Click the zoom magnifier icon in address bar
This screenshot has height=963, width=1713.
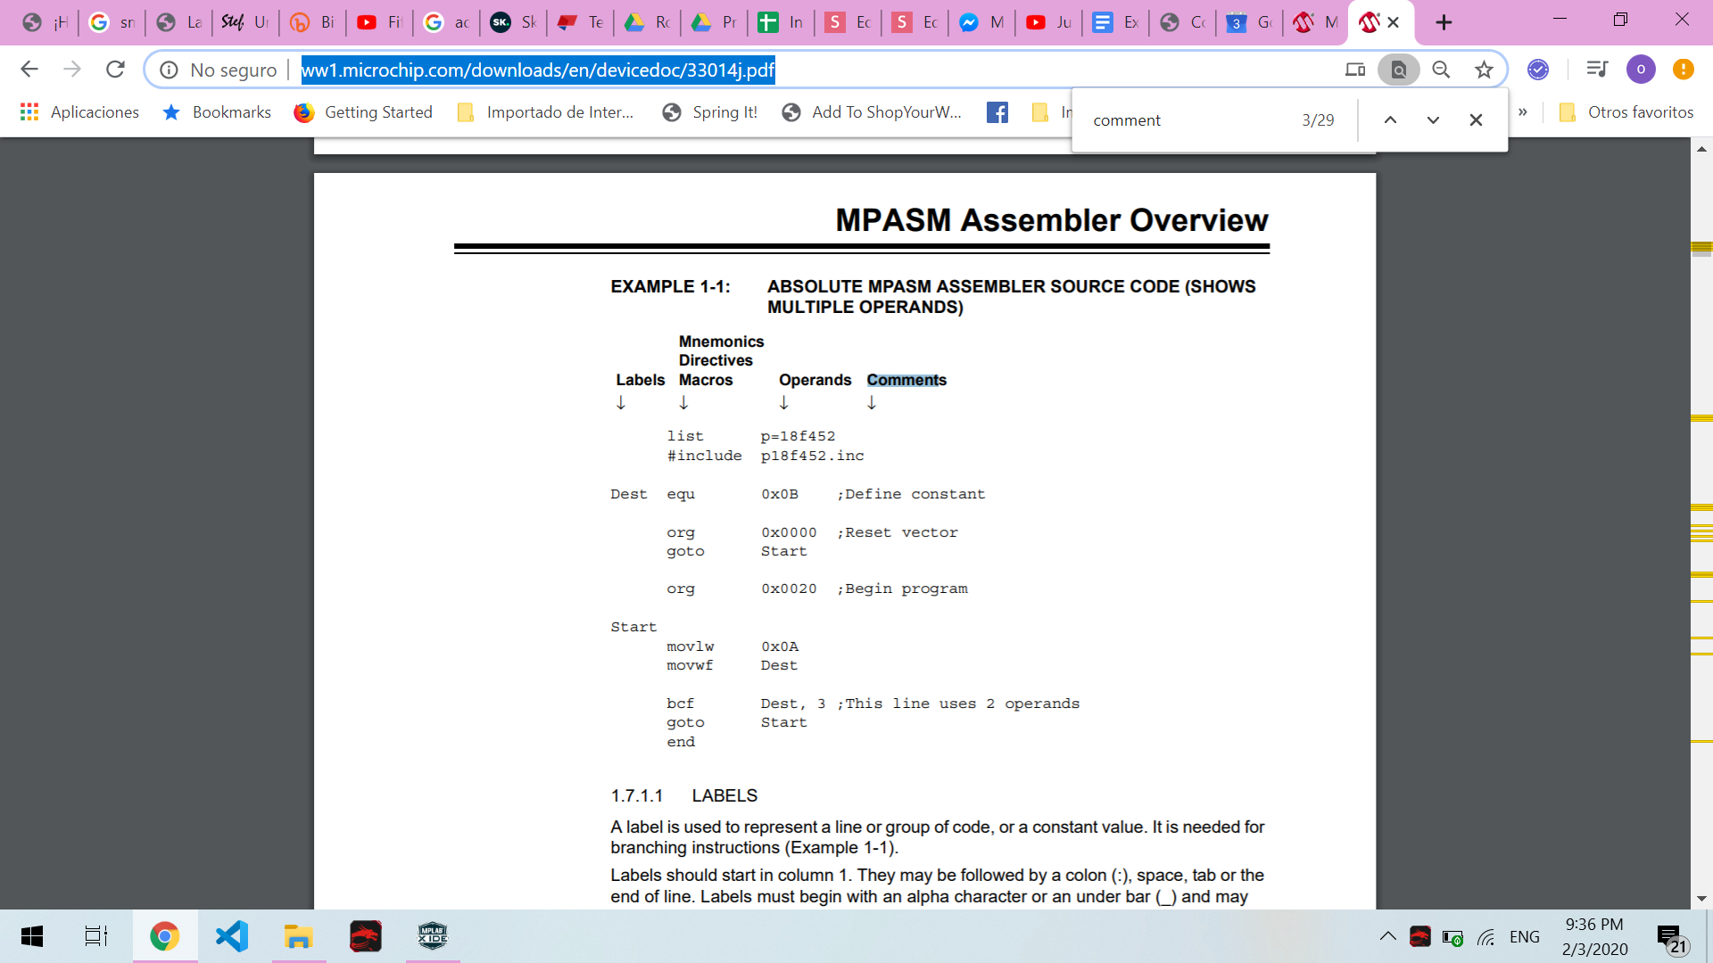pyautogui.click(x=1441, y=70)
